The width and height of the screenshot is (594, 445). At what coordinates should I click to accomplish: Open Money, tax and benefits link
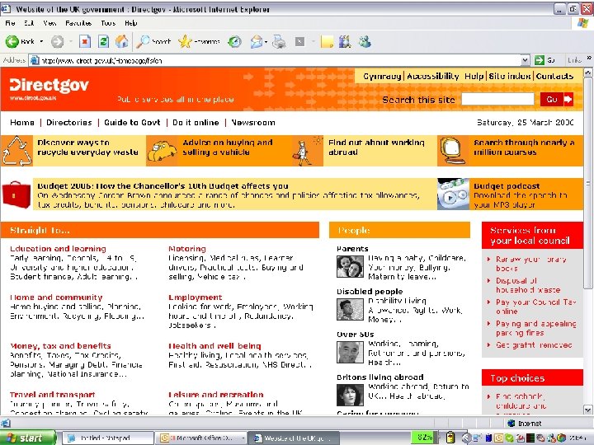(60, 346)
